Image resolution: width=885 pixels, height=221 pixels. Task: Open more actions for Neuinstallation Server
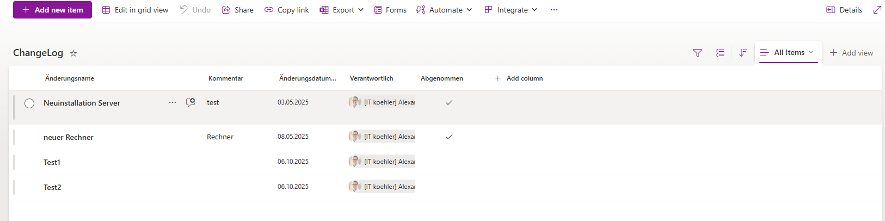(x=173, y=102)
